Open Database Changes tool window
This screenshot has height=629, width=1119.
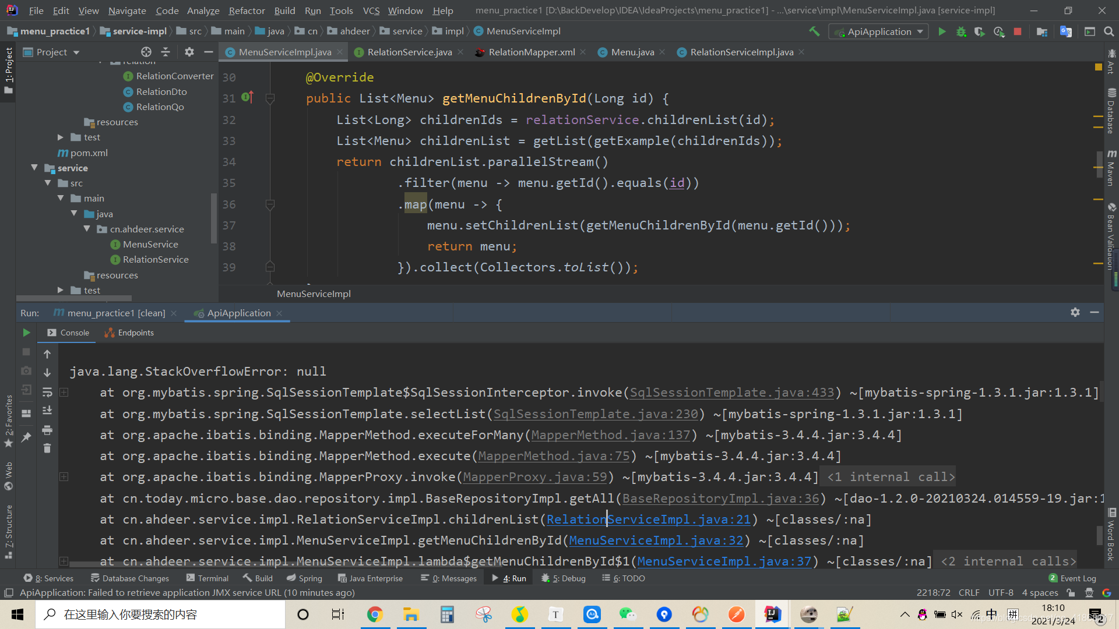tap(130, 578)
